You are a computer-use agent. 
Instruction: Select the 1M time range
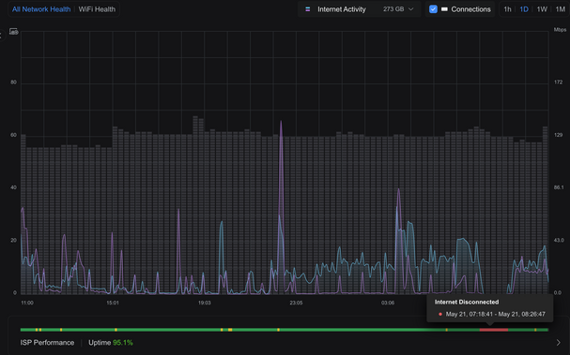coord(561,9)
